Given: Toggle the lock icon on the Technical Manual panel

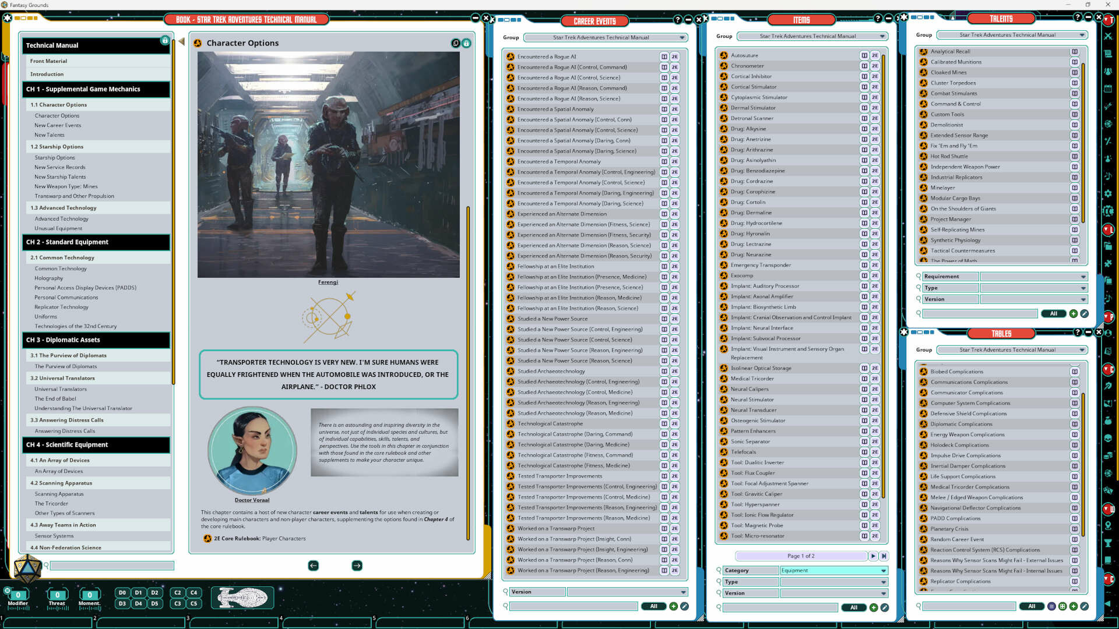Looking at the screenshot, I should pos(165,41).
